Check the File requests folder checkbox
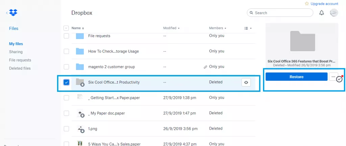Image resolution: width=346 pixels, height=146 pixels. pos(67,36)
